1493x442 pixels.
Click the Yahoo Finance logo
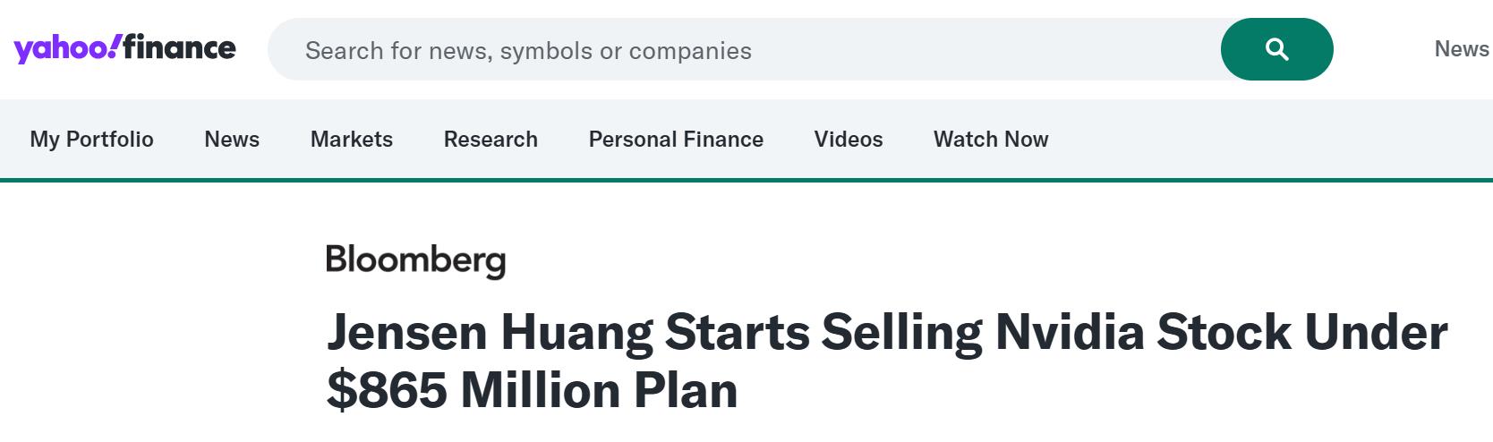(x=124, y=48)
